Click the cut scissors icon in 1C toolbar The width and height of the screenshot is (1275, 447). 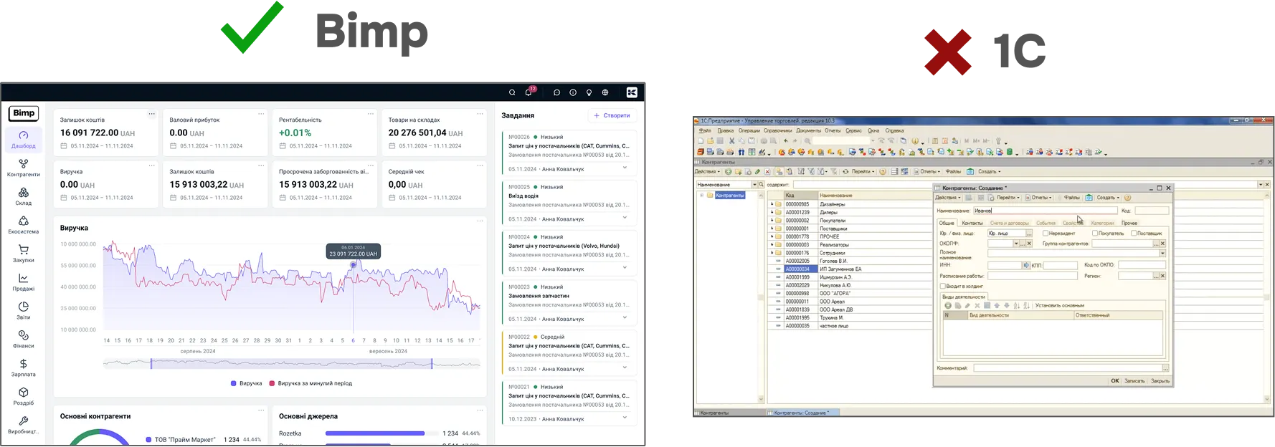(x=732, y=141)
